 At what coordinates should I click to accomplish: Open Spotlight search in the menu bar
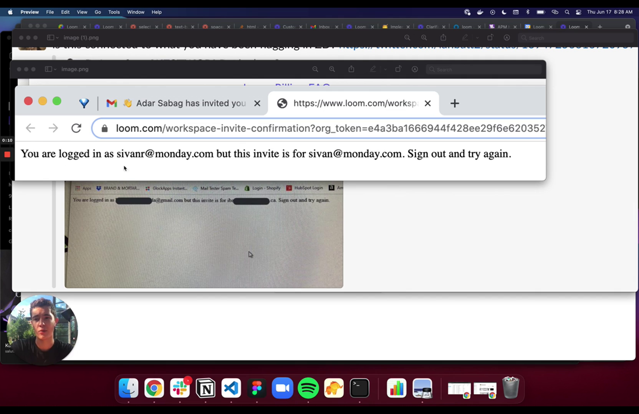567,12
